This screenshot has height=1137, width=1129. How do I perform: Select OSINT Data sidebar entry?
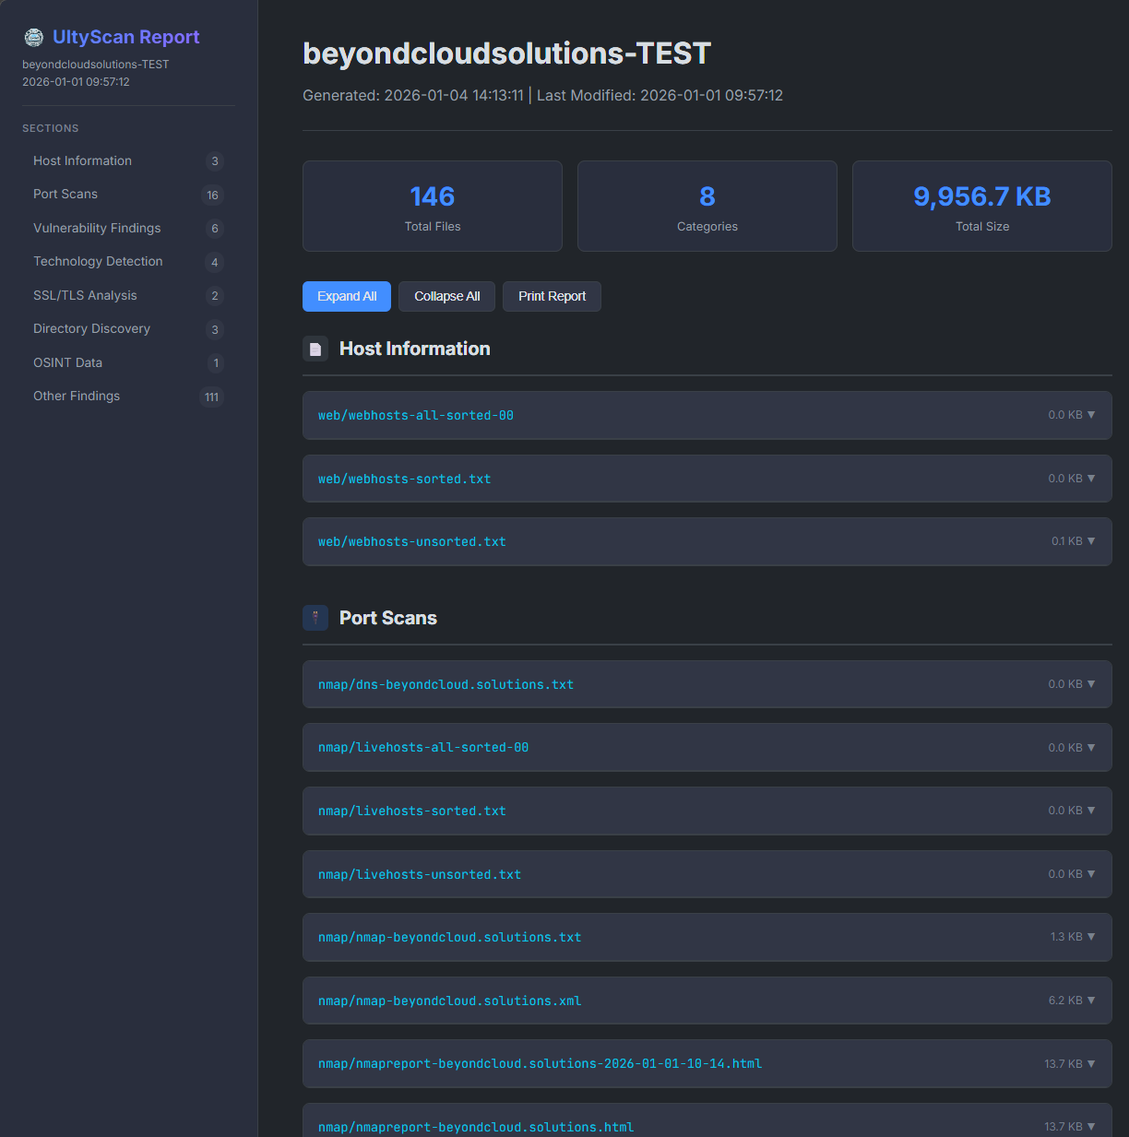click(x=67, y=362)
